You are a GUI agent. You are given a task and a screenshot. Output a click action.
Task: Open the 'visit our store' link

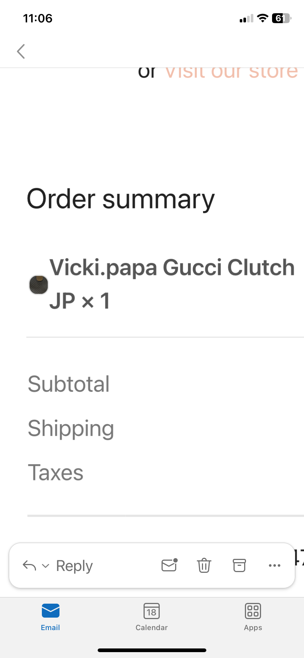click(x=231, y=72)
